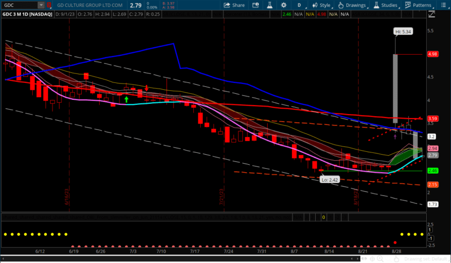The height and width of the screenshot is (263, 451).
Task: Click the GDC symbol input field
Action: [x=20, y=5]
